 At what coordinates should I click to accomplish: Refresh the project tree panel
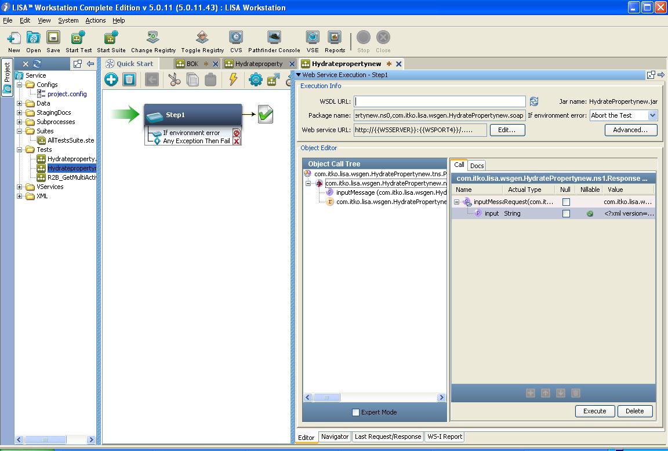[x=37, y=64]
